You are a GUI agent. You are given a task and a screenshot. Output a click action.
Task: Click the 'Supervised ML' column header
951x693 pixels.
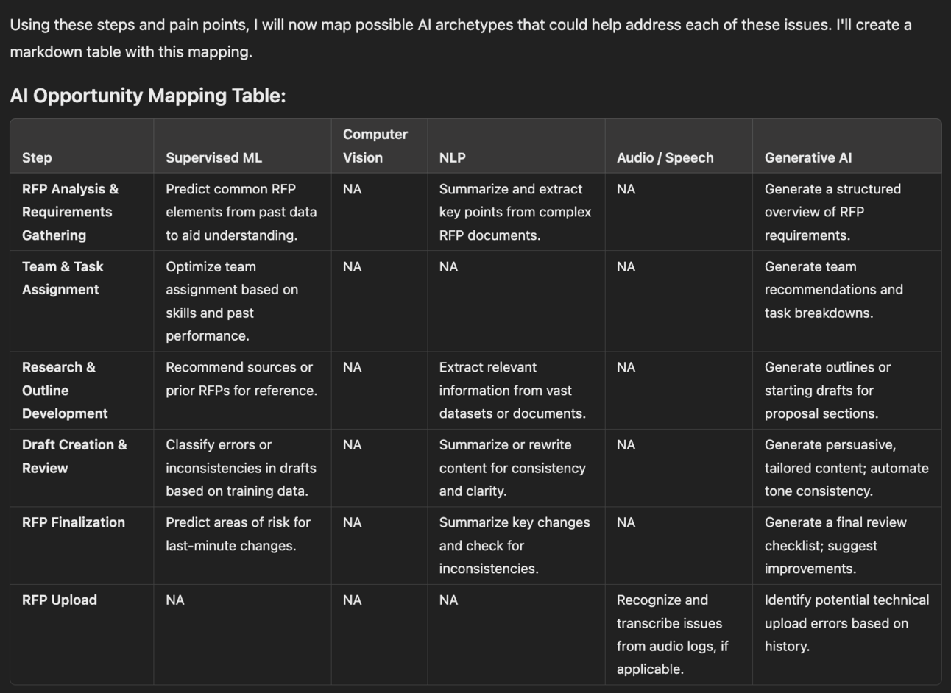coord(213,157)
